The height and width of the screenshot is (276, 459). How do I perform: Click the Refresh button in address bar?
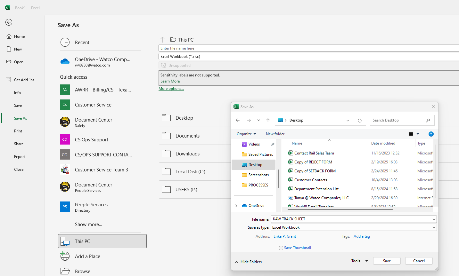click(360, 121)
